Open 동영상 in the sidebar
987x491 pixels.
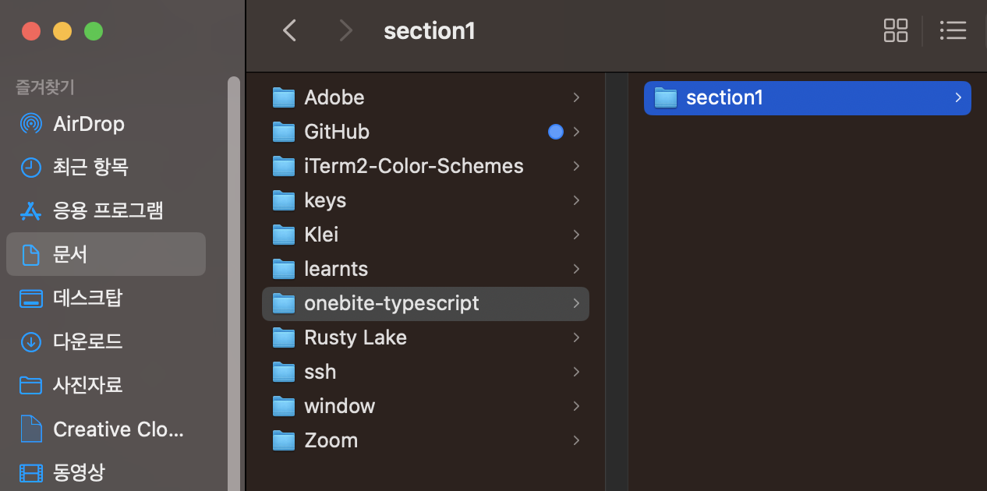(x=106, y=472)
